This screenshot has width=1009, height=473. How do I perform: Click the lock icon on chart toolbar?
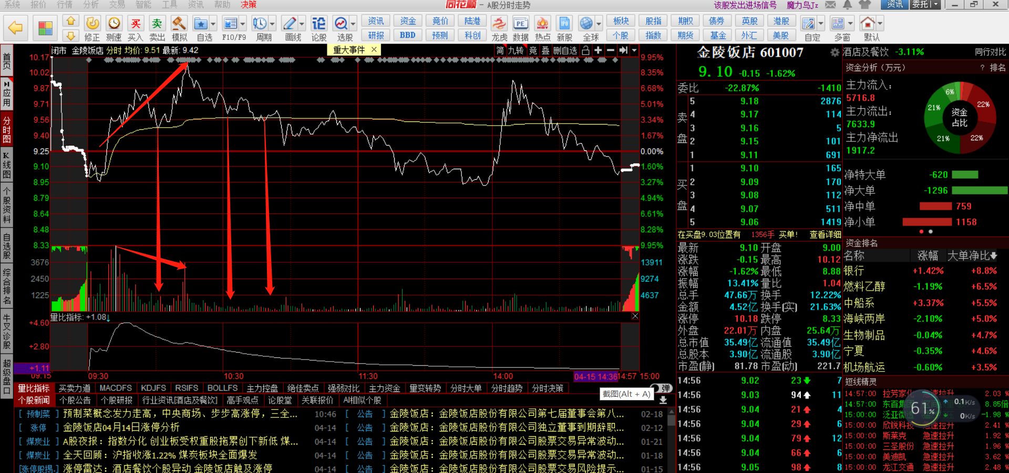pos(585,50)
